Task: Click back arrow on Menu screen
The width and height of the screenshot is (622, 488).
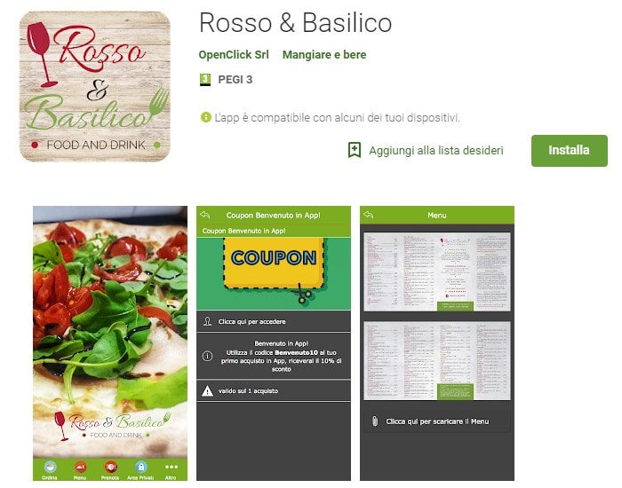Action: (x=369, y=215)
